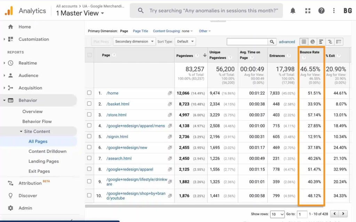Switch to Comparison view icon
Viewport: 356px width, 222px height.
point(330,42)
